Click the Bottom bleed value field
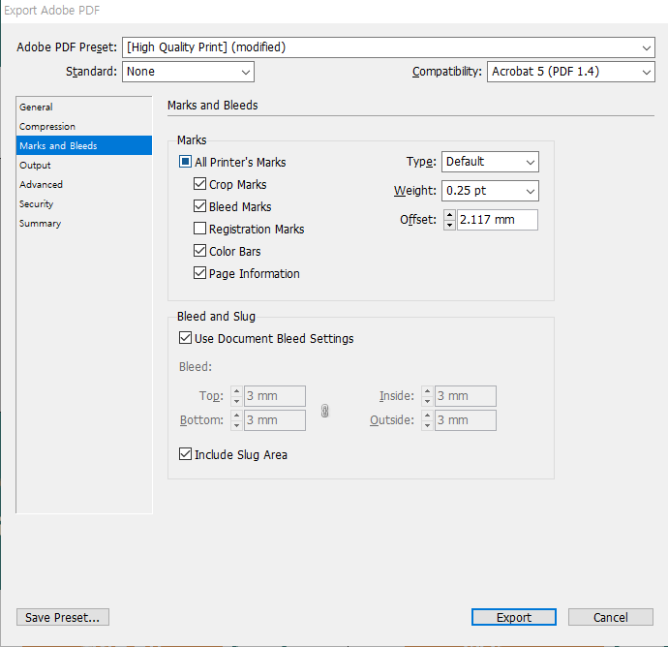Viewport: 668px width, 647px height. click(274, 420)
